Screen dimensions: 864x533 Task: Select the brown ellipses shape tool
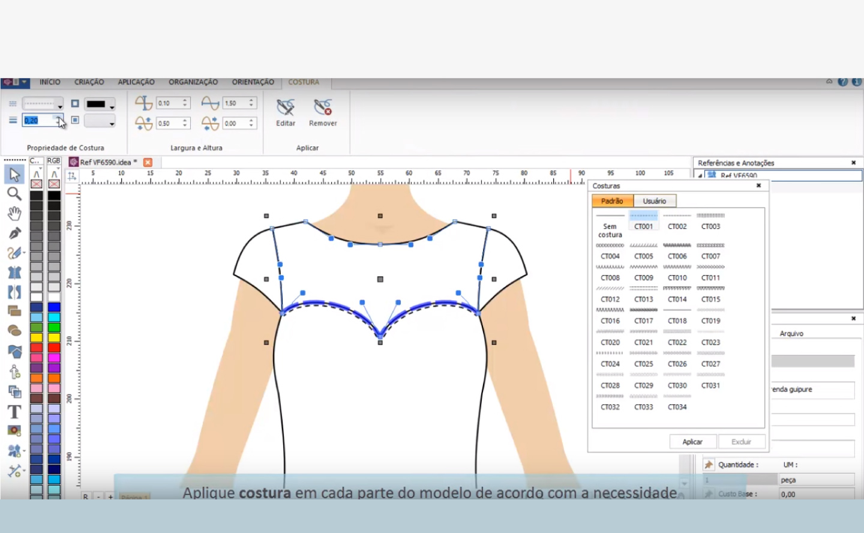coord(14,331)
